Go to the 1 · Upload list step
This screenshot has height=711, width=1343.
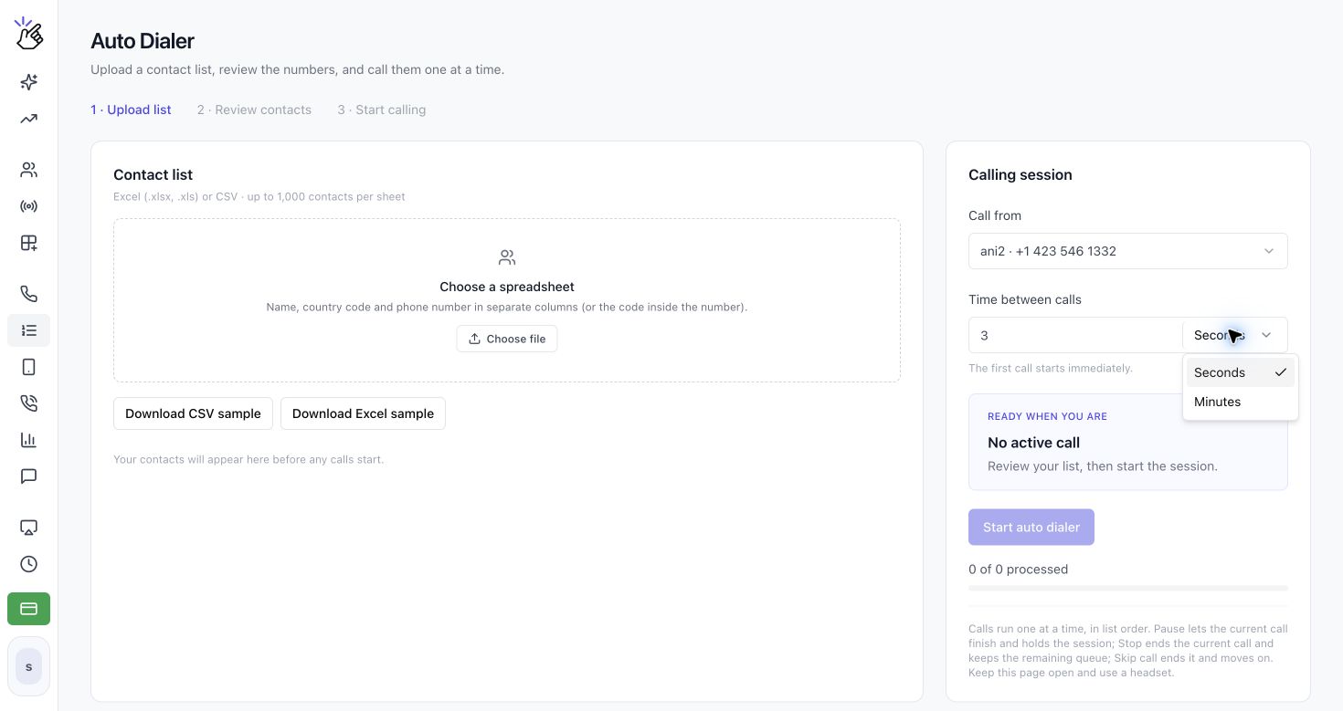coord(131,110)
